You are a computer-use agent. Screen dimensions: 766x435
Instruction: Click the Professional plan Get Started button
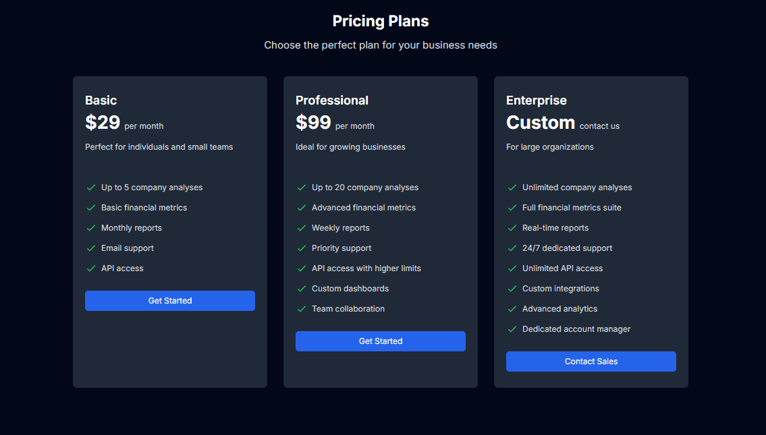[381, 341]
